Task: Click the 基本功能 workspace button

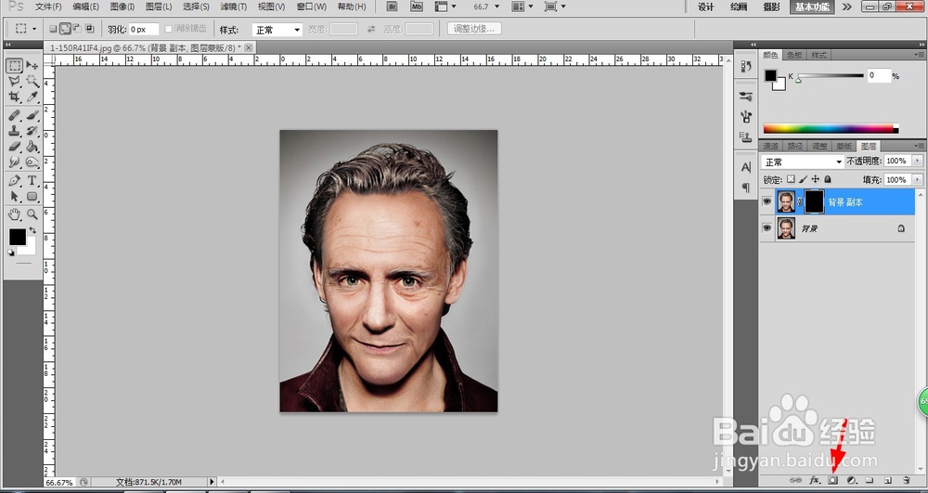Action: coord(812,6)
